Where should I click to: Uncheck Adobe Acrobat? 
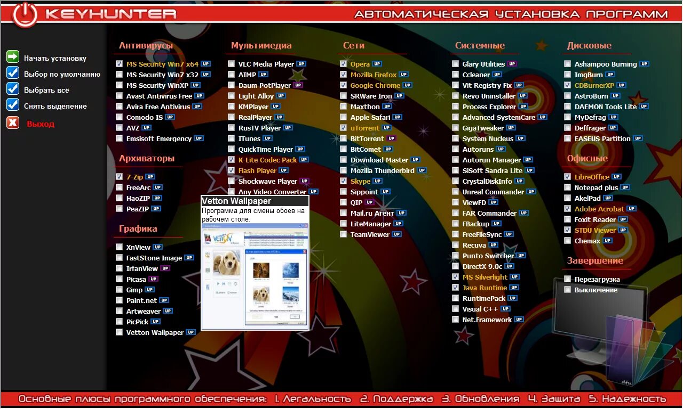(x=567, y=209)
